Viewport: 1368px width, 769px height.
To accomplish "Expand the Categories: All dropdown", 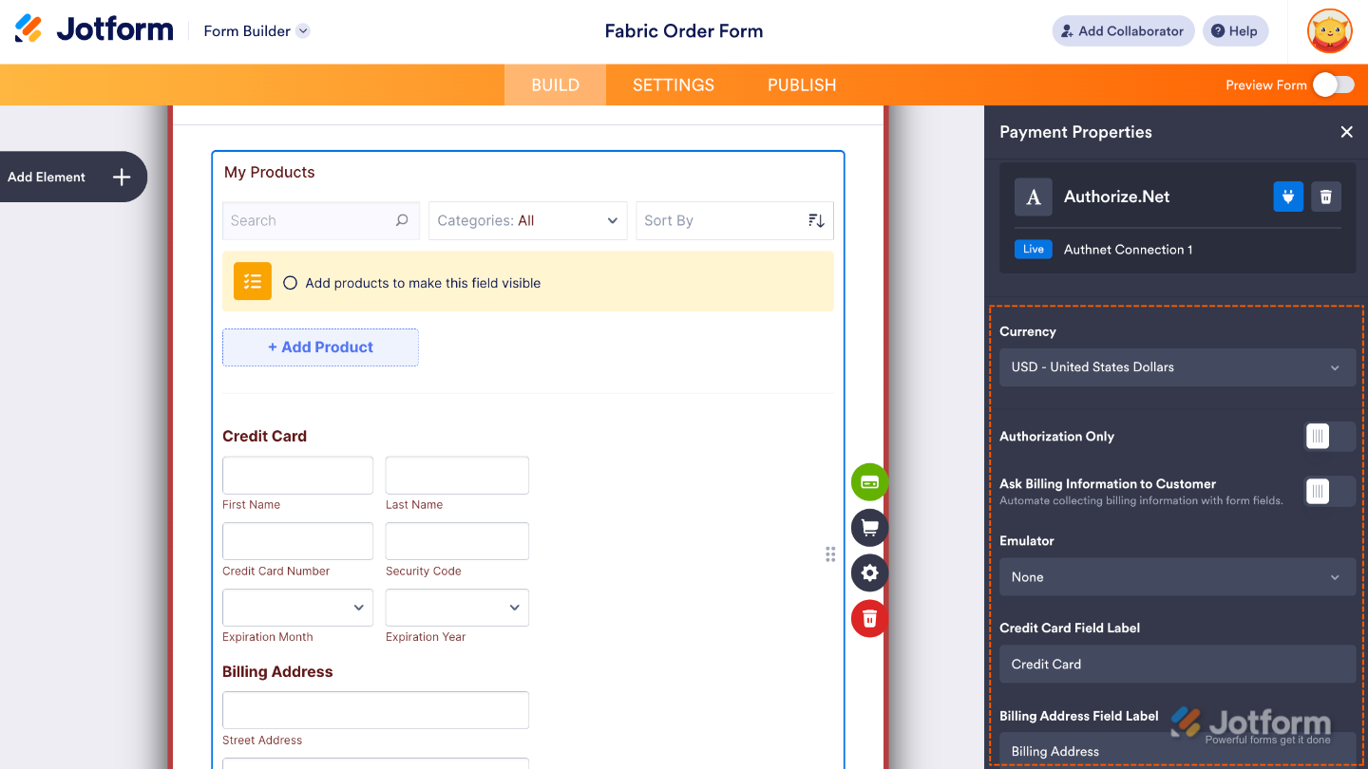I will (x=527, y=220).
